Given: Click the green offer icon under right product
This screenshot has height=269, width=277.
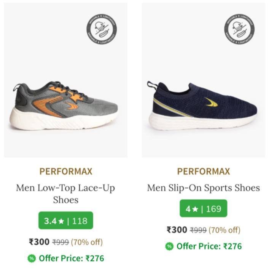Looking at the screenshot, I should point(169,247).
